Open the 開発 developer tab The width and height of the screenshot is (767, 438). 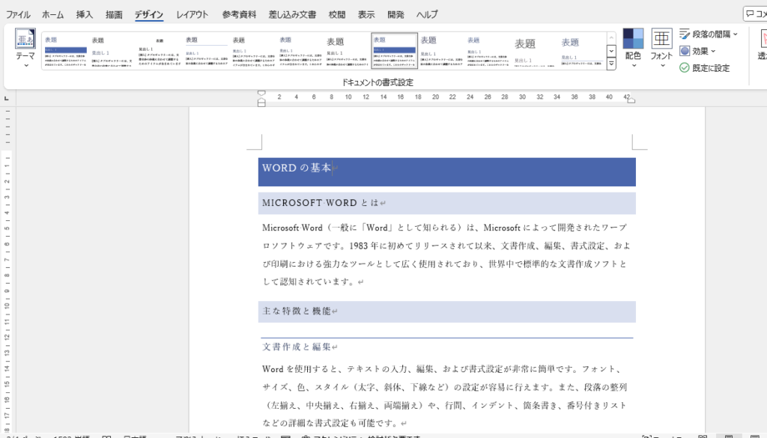(x=395, y=15)
